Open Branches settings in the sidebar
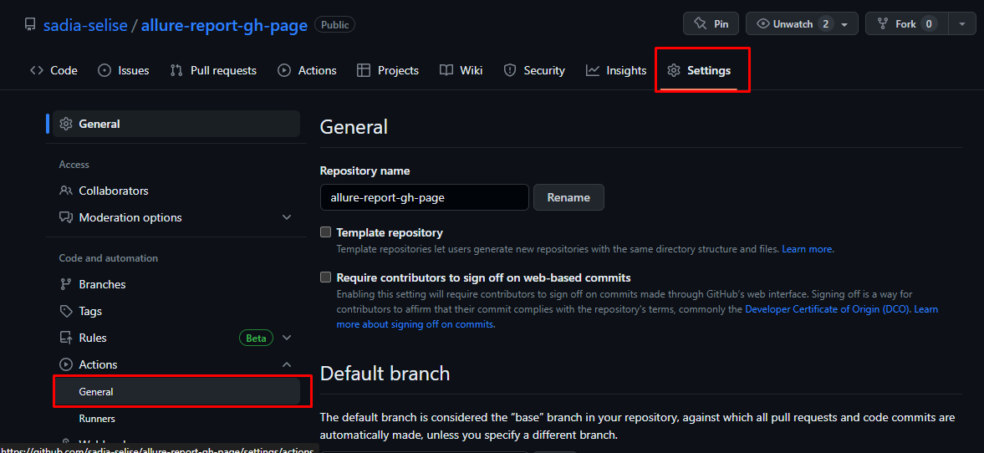 pyautogui.click(x=176, y=284)
